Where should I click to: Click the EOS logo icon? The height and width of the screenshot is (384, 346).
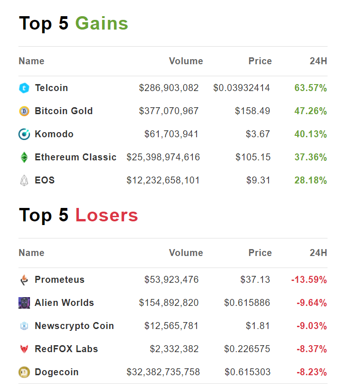click(24, 180)
